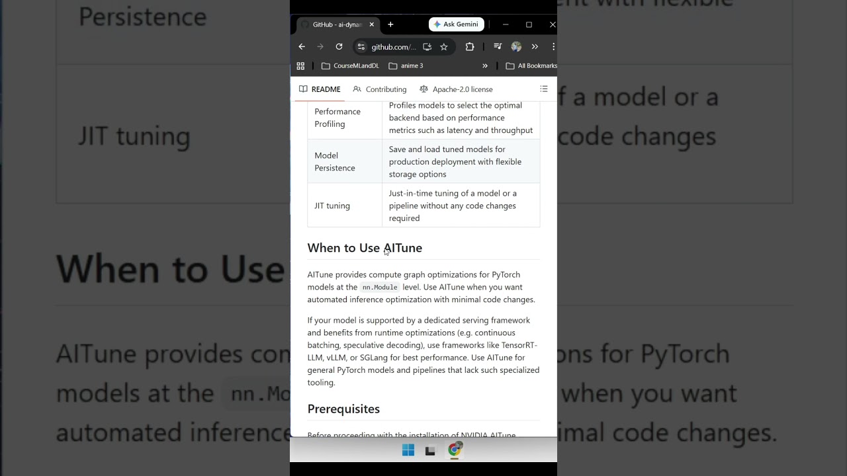The width and height of the screenshot is (847, 476).
Task: Open Chrome's three-dot menu
Action: coord(553,47)
